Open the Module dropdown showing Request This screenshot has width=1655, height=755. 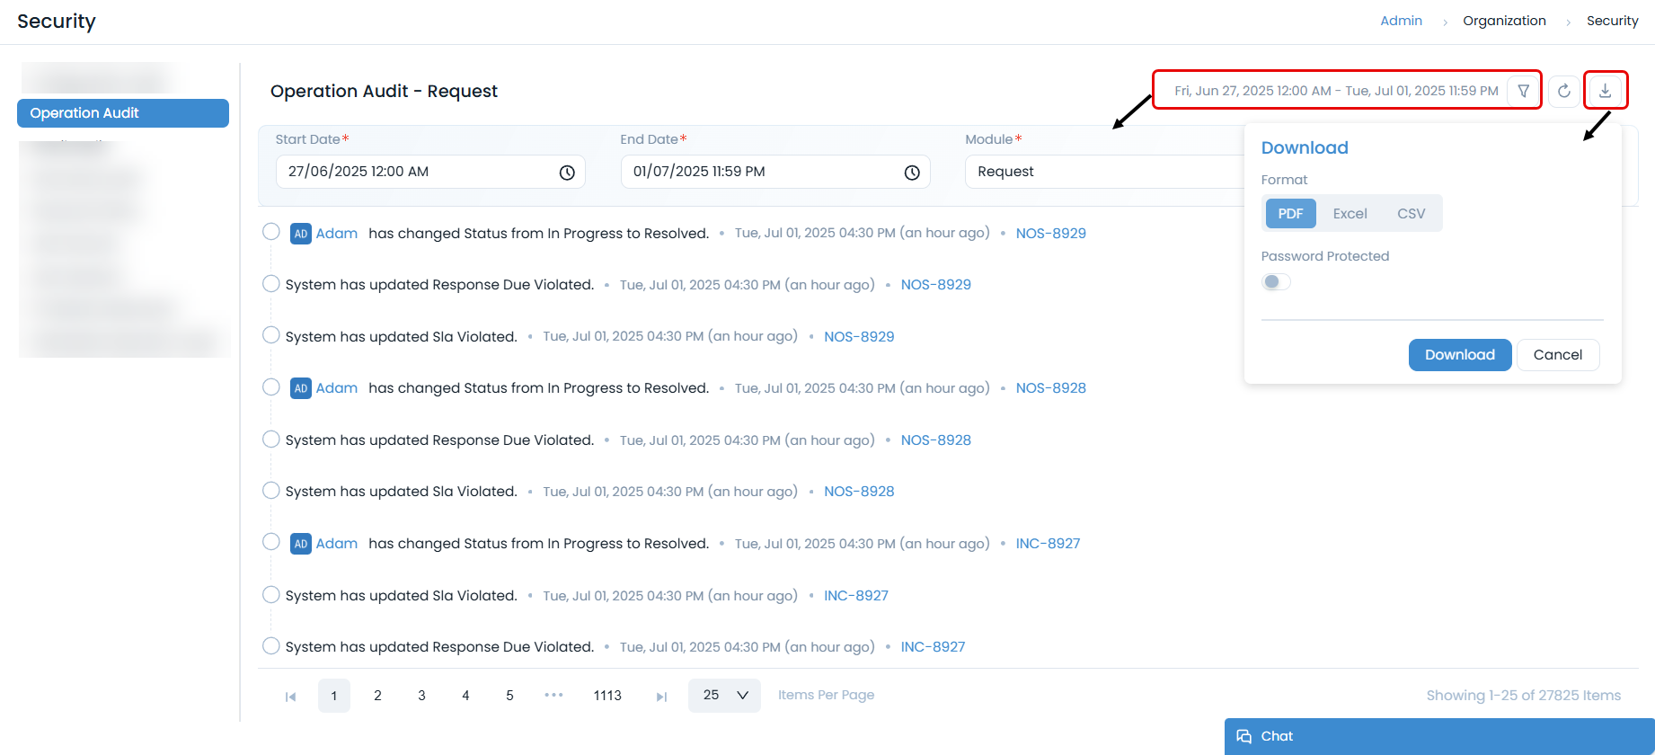pyautogui.click(x=1103, y=172)
